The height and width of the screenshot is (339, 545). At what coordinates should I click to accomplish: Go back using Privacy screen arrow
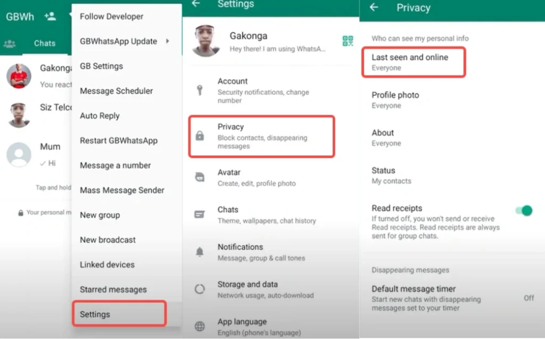pyautogui.click(x=374, y=7)
